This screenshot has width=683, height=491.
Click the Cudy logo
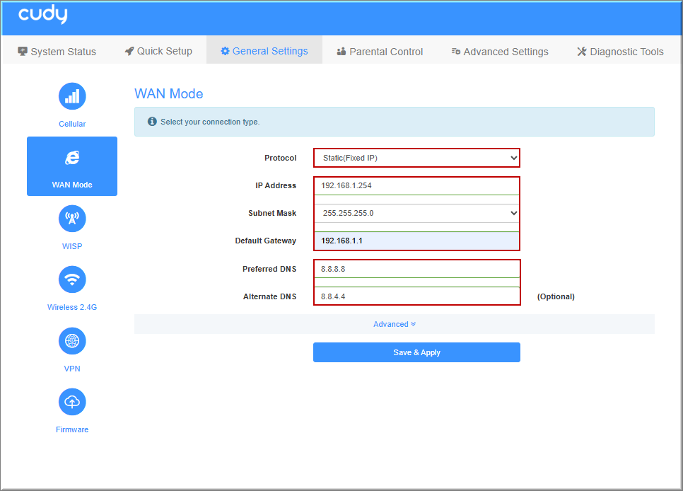(43, 16)
